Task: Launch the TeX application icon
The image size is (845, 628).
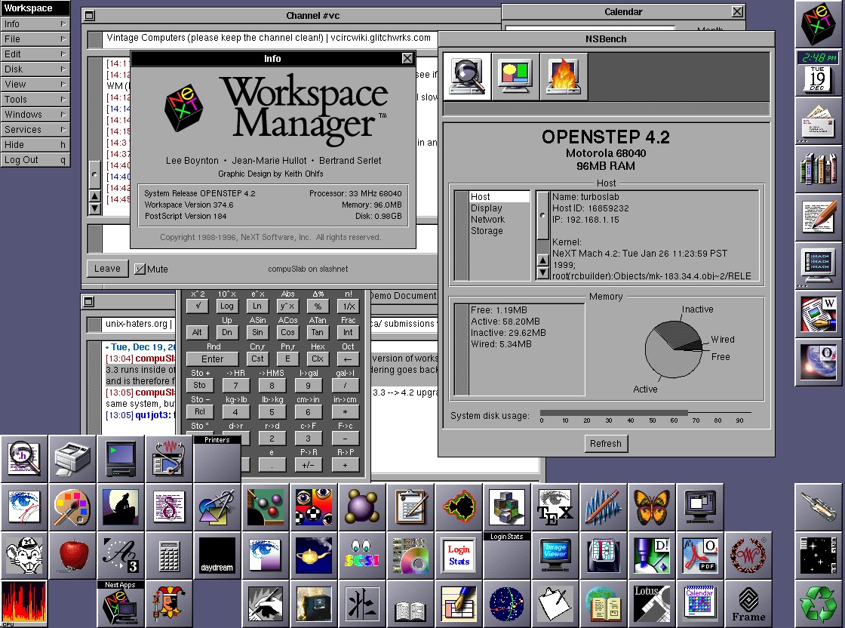Action: pos(555,507)
